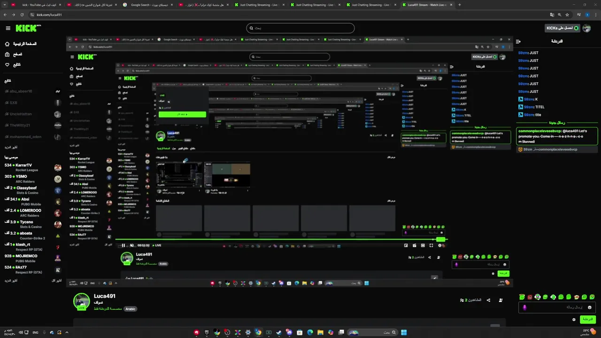The width and height of the screenshot is (601, 338).
Task: Open the user profile avatar menu
Action: (586, 28)
